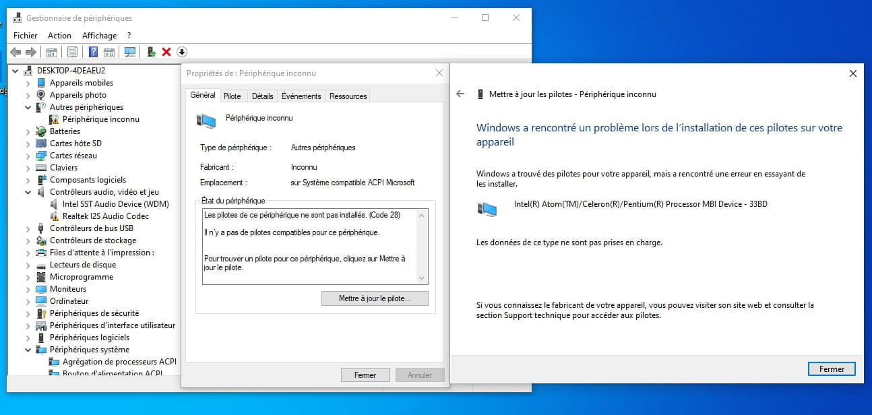Toggle the console tree toolbar icon

(x=52, y=52)
